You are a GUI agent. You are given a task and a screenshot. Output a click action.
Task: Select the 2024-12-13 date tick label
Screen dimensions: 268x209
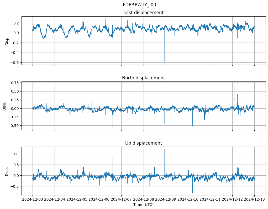pos(254,200)
